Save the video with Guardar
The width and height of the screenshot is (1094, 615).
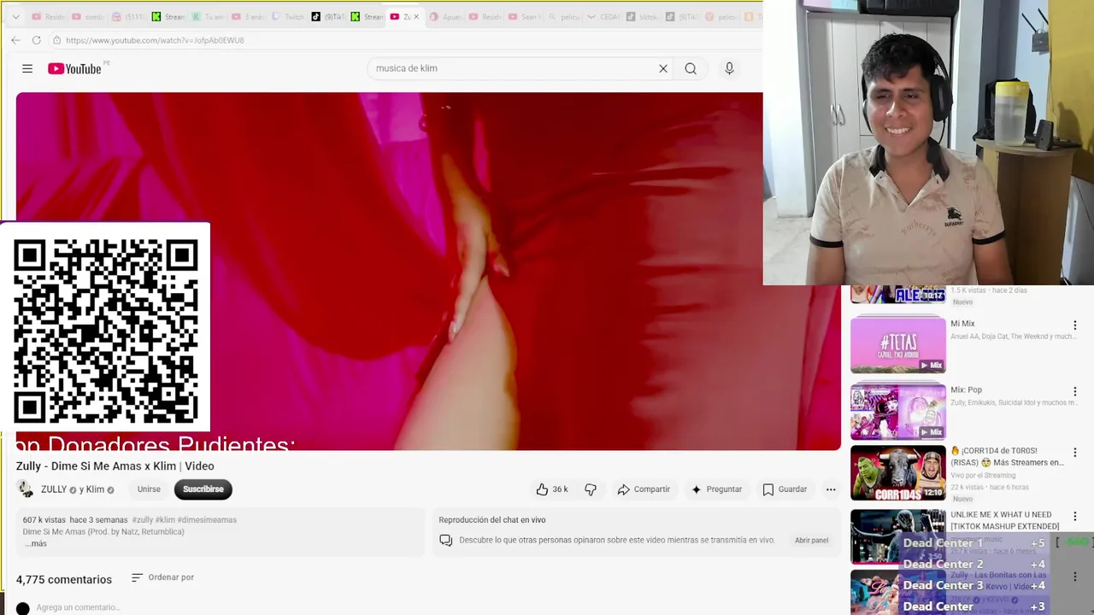click(x=785, y=489)
